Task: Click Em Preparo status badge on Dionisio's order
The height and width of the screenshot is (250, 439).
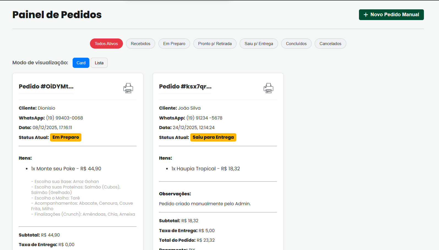Action: point(66,137)
